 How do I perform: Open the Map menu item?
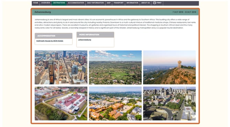109,3
